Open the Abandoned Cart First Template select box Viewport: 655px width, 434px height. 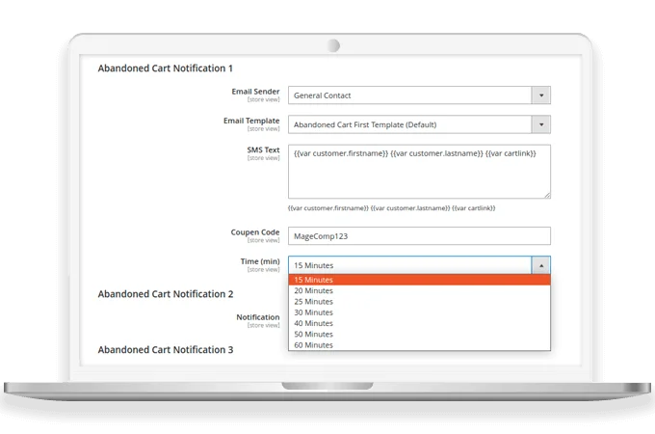coord(409,124)
